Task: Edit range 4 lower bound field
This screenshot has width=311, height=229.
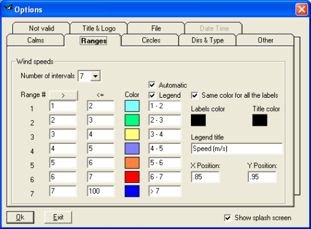Action: (63, 149)
